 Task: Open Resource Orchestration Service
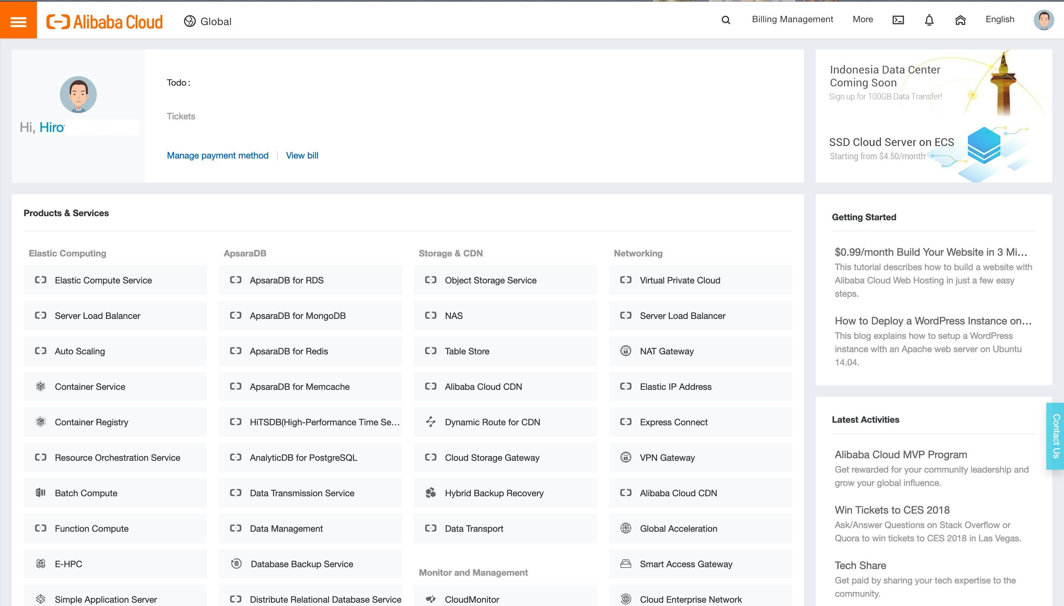115,457
